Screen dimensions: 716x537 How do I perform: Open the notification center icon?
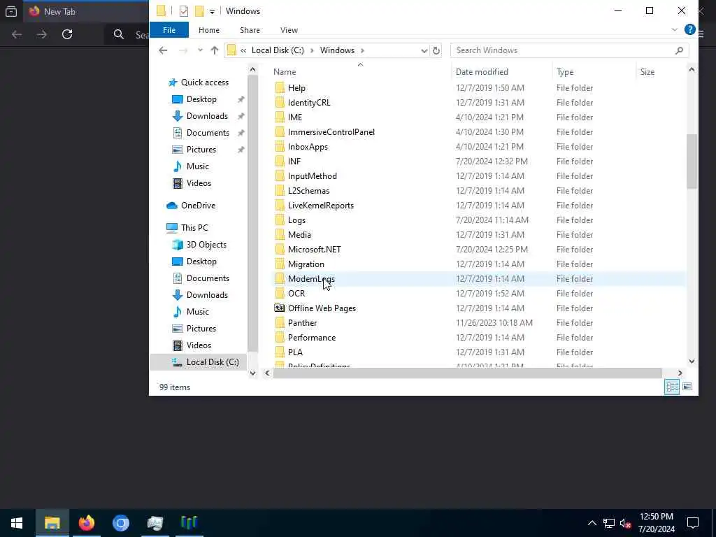tap(693, 523)
